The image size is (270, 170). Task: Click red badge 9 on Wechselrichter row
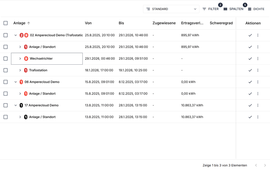[x=26, y=59]
